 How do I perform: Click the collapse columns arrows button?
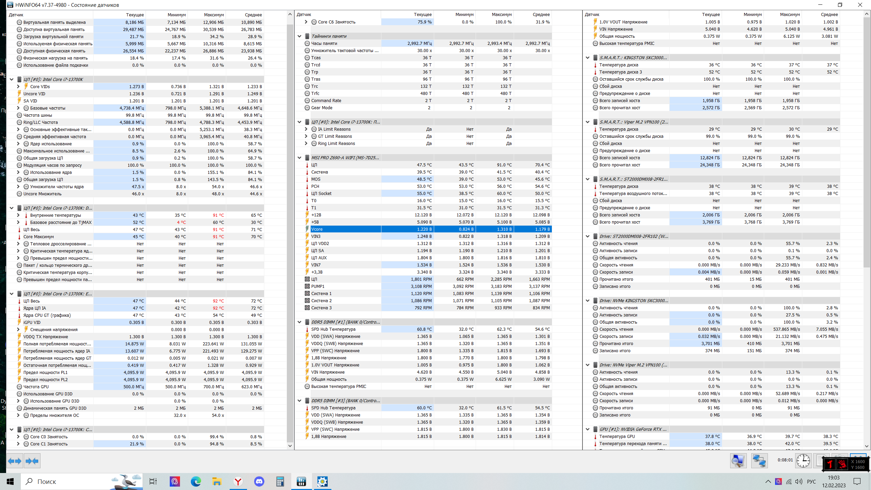[x=32, y=461]
